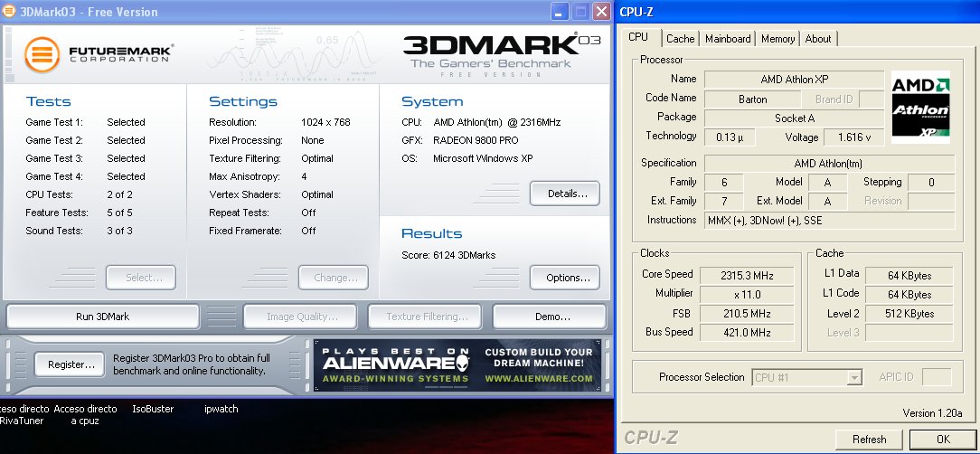
Task: Click the disabled Change settings button
Action: [333, 278]
